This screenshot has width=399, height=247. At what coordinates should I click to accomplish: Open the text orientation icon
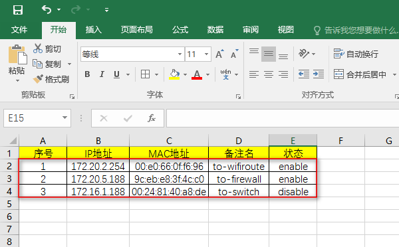pyautogui.click(x=304, y=54)
